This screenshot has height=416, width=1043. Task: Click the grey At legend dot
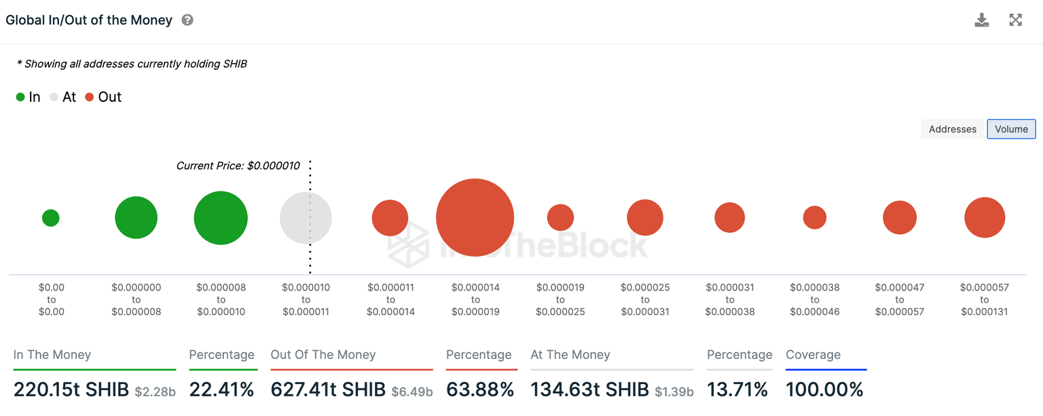pos(54,97)
